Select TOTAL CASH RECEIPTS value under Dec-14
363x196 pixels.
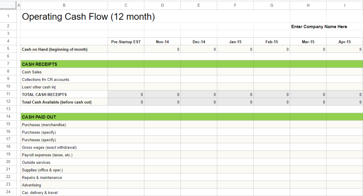199,94
